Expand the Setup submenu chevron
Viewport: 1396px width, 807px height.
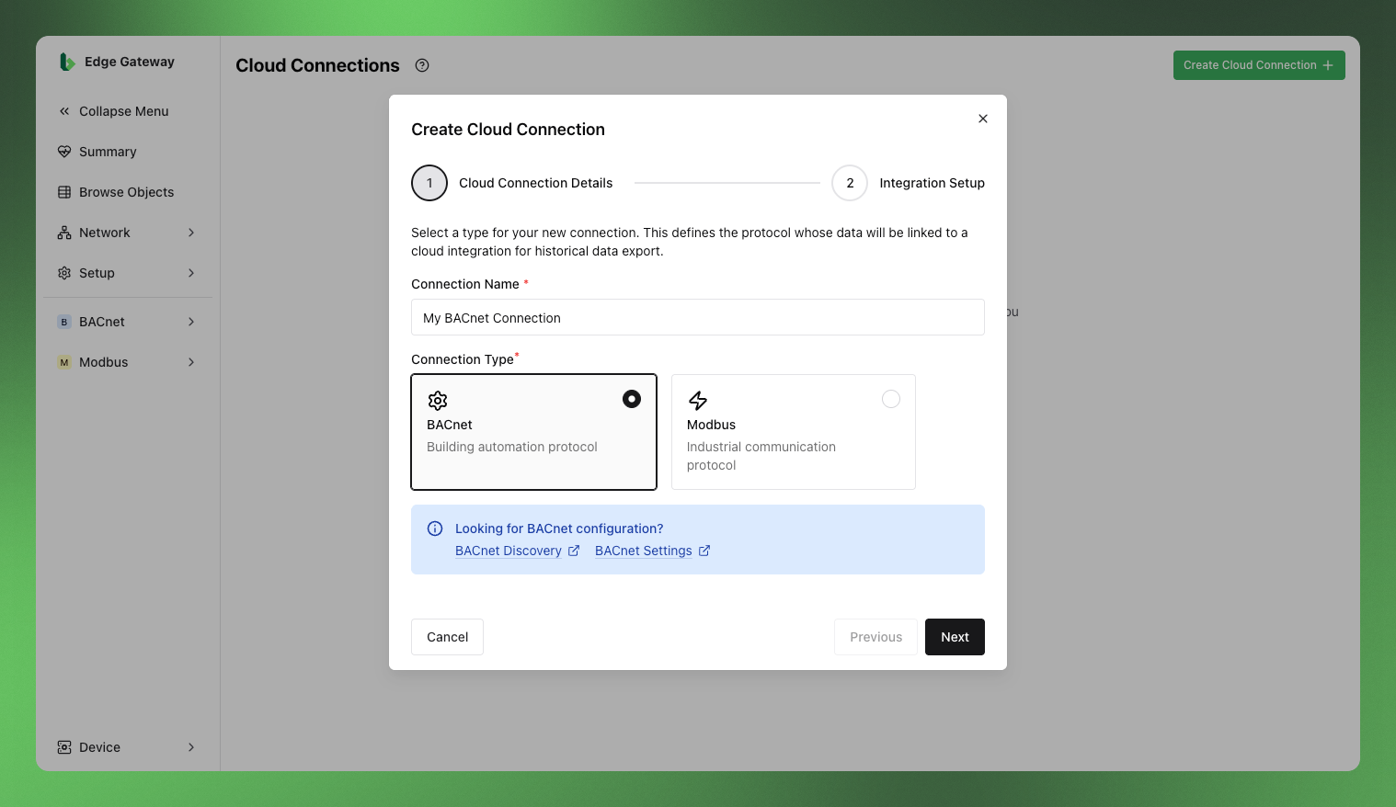191,273
